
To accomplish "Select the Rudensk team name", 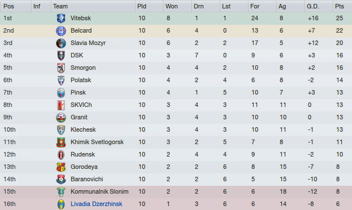I will pyautogui.click(x=82, y=154).
